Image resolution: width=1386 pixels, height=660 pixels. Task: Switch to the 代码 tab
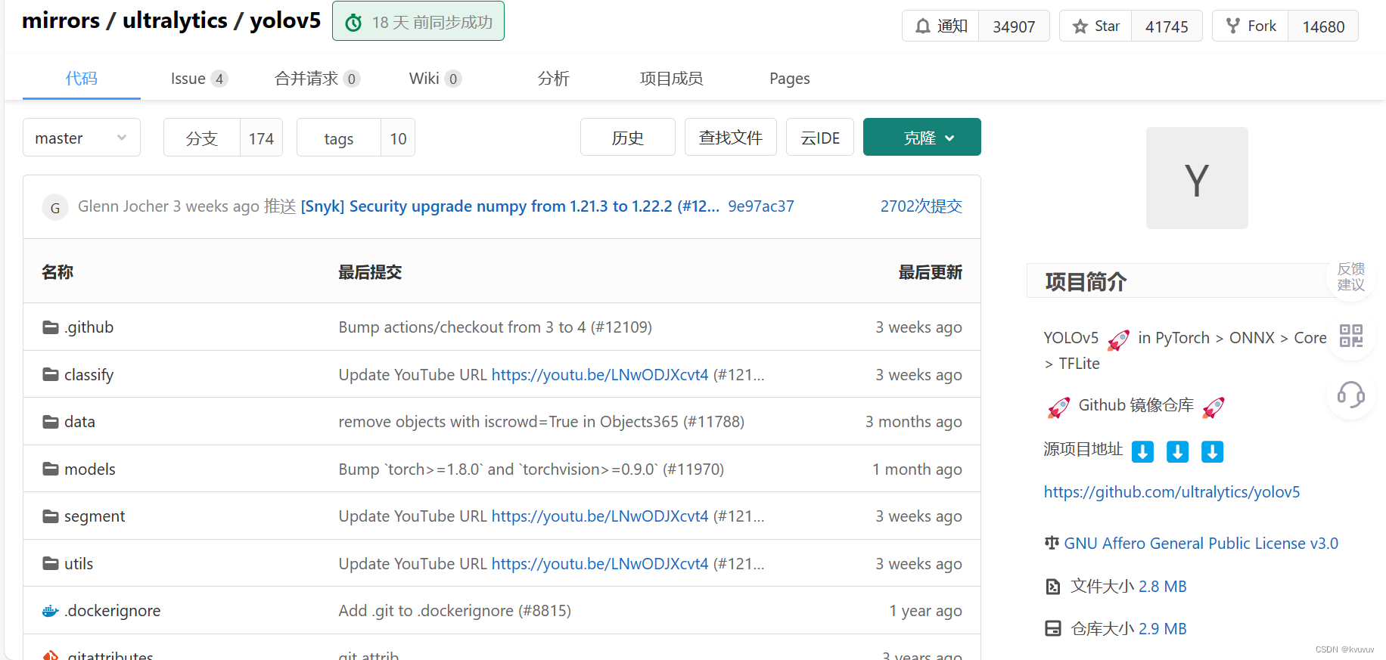pyautogui.click(x=82, y=79)
